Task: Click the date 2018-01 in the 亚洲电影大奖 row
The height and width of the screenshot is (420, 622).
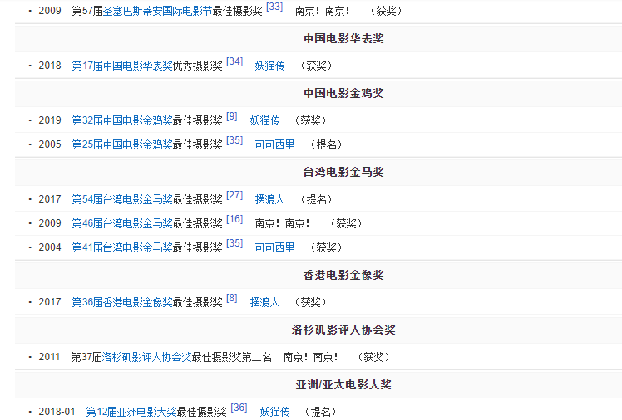Action: 57,412
